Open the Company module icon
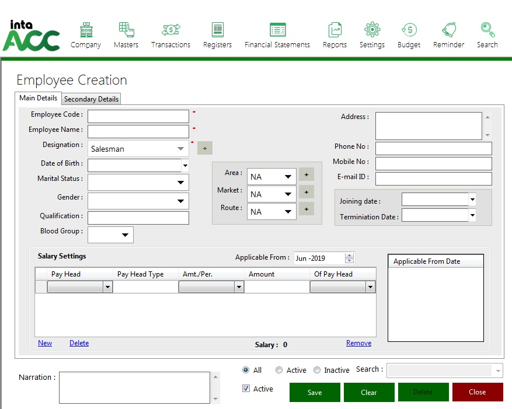Viewport: 512px width, 409px height. point(86,35)
